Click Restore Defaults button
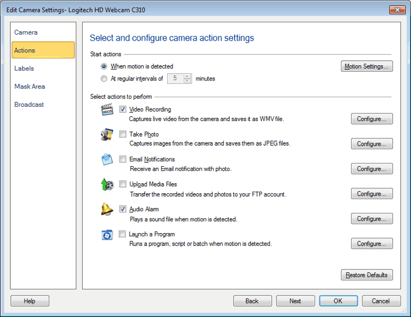The image size is (411, 317). [366, 275]
